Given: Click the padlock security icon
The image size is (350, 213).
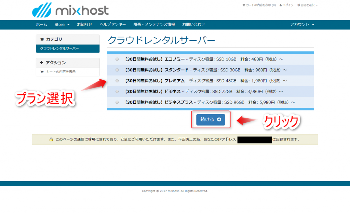Looking at the screenshot, I should pos(51,139).
